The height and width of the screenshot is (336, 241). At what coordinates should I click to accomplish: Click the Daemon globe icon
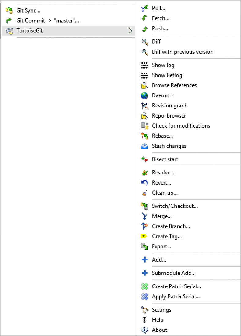[145, 95]
